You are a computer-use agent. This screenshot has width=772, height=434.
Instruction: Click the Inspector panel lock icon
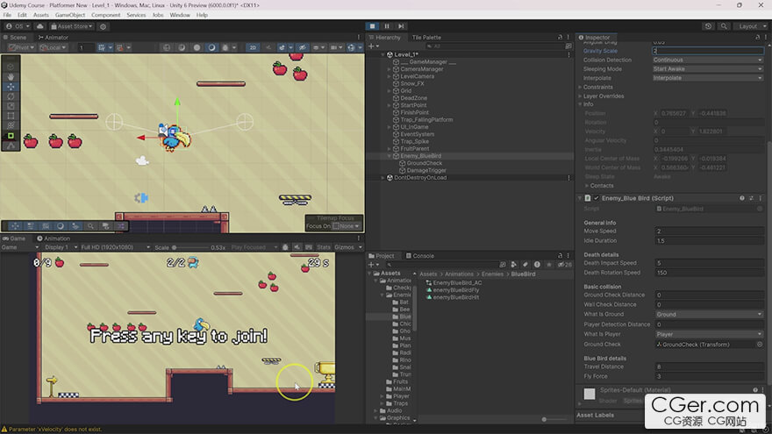(x=757, y=38)
